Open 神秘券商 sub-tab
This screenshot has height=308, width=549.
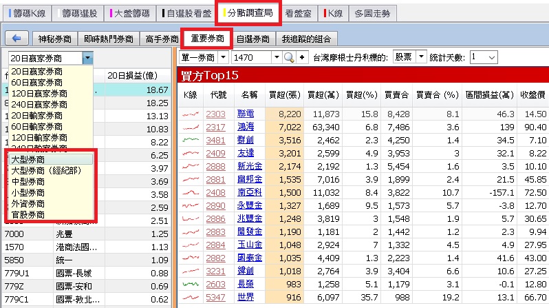54,39
